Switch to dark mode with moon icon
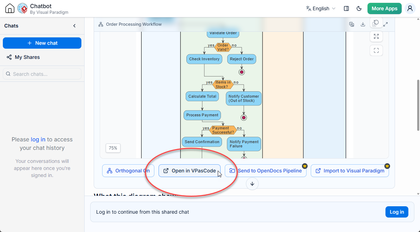420x232 pixels. tap(359, 8)
